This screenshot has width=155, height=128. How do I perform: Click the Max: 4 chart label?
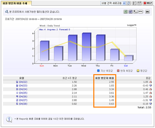pos(42,29)
